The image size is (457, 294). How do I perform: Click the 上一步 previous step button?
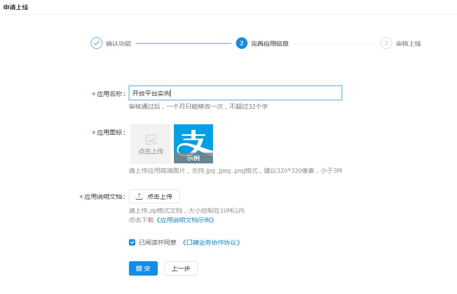[x=181, y=268]
